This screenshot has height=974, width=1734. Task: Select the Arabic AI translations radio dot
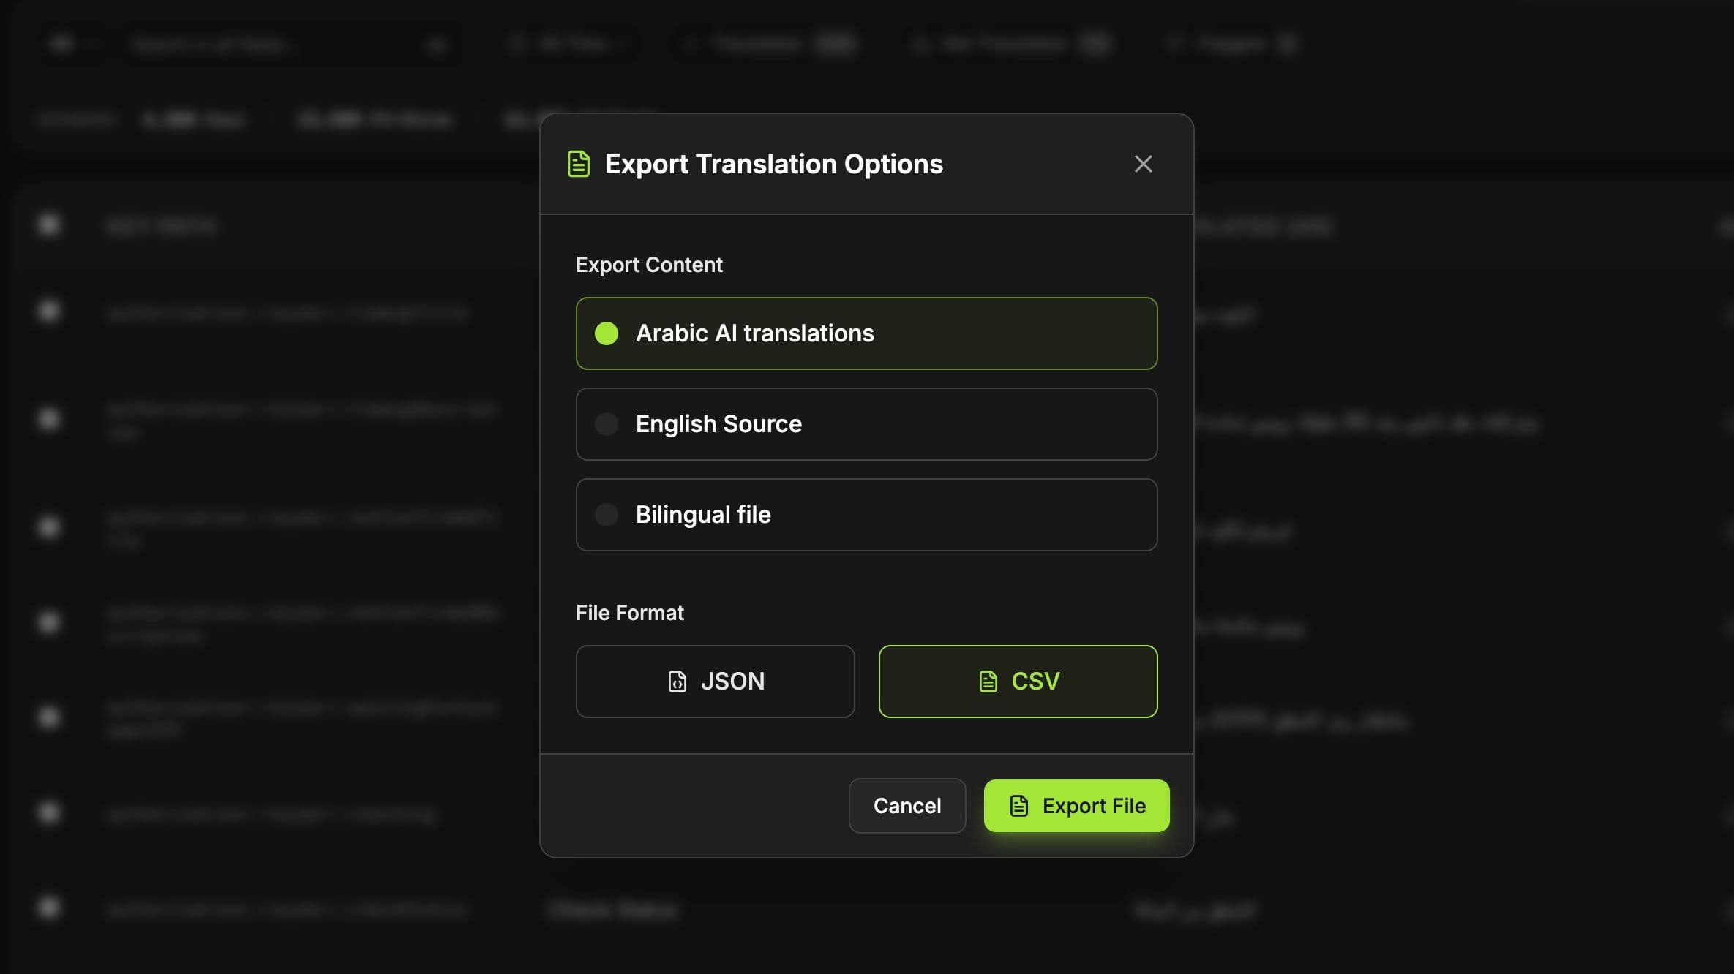point(607,333)
